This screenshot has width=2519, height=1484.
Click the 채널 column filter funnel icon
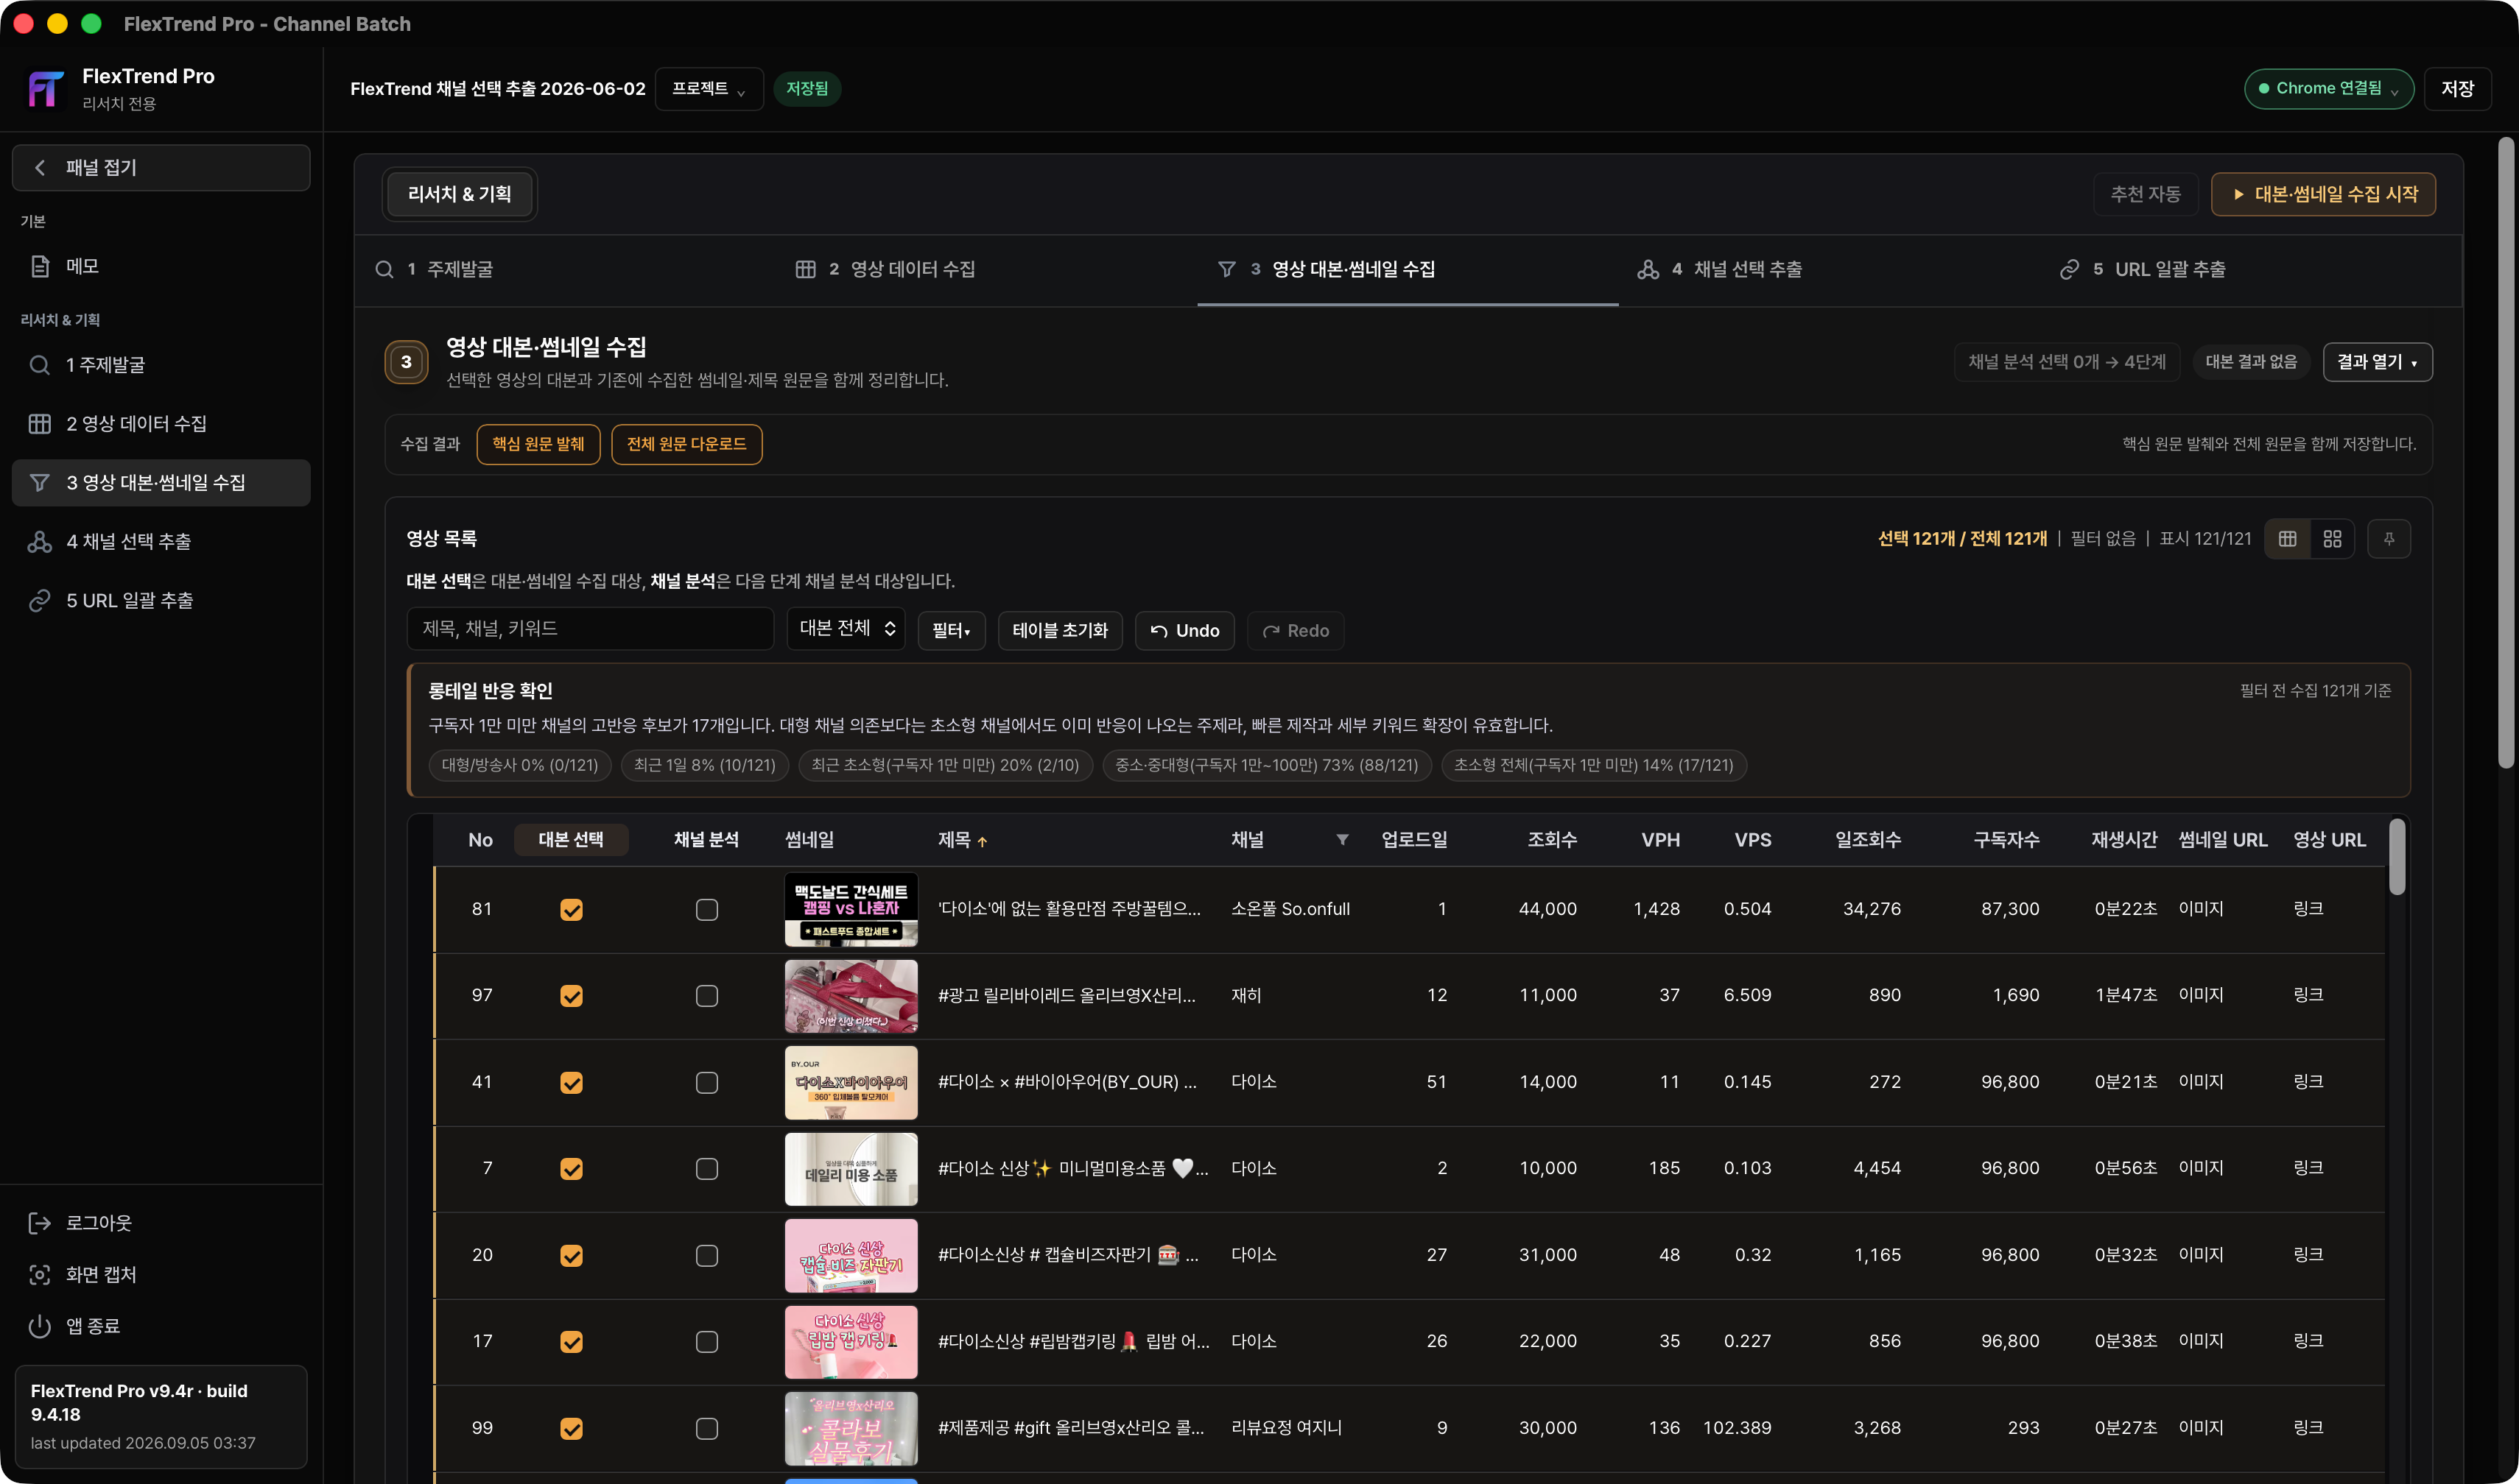pyautogui.click(x=1343, y=840)
